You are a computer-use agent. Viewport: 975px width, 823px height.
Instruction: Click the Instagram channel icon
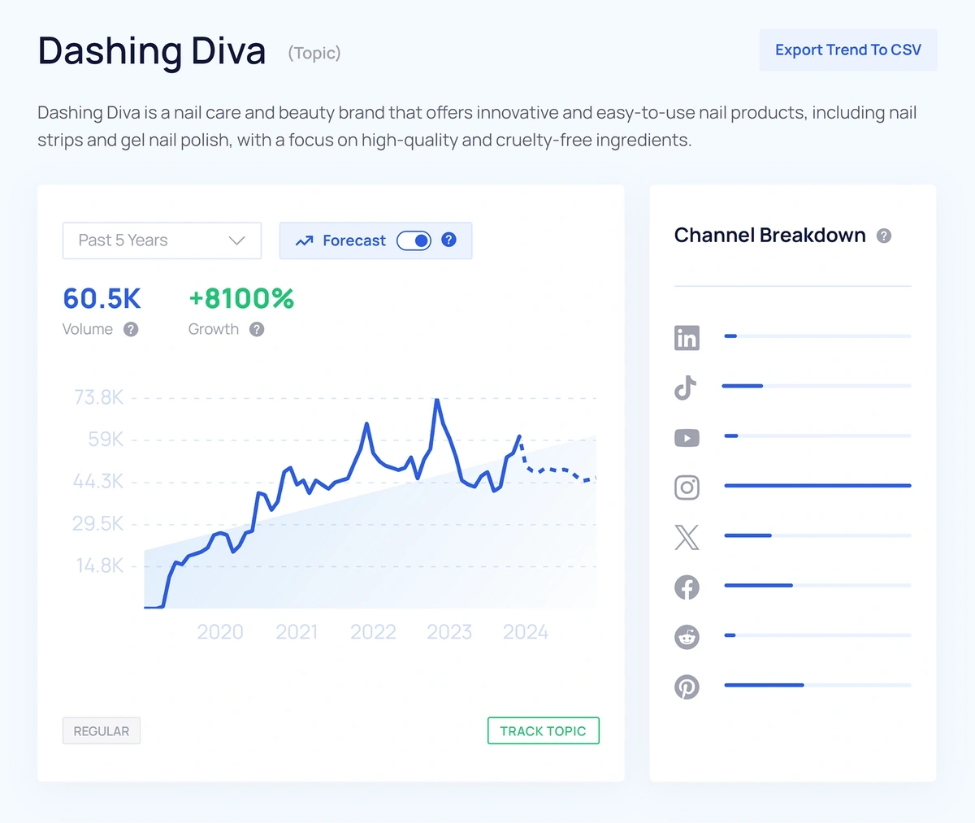[687, 487]
